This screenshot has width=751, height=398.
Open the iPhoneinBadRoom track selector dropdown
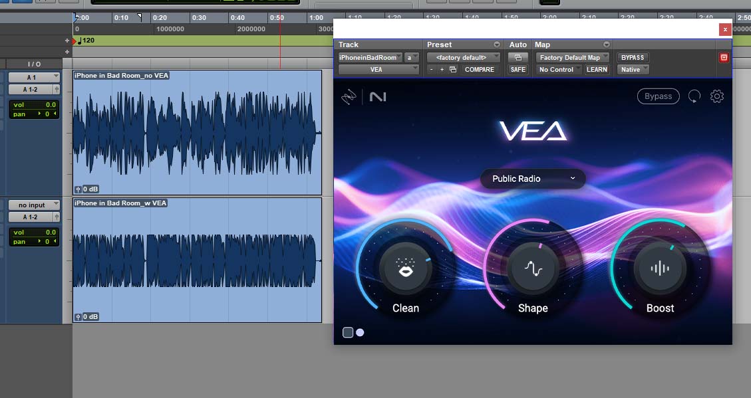point(371,57)
